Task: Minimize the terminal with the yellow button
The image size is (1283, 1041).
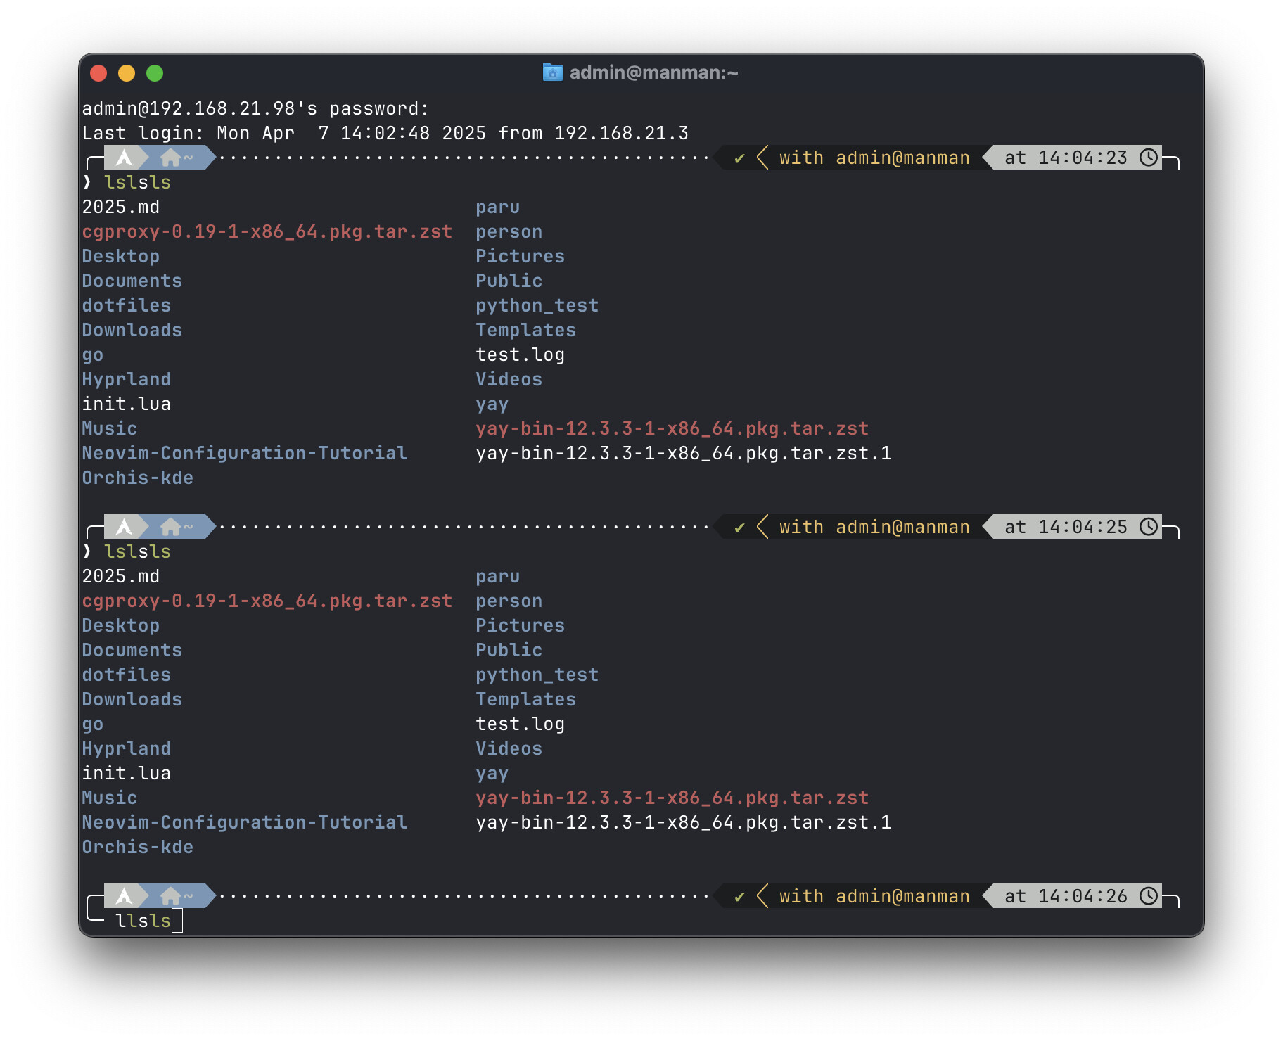Action: pyautogui.click(x=127, y=73)
